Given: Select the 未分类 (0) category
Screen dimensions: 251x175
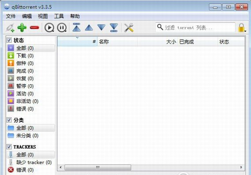Looking at the screenshot, I should [31, 135].
